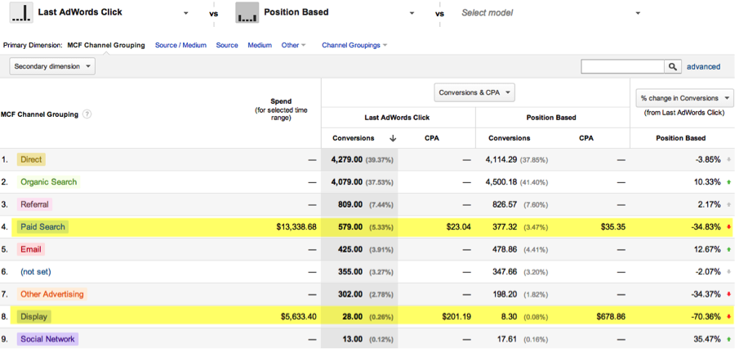Viewport: 735px width, 349px height.
Task: Open the Last AdWords Click model dropdown
Action: (185, 13)
